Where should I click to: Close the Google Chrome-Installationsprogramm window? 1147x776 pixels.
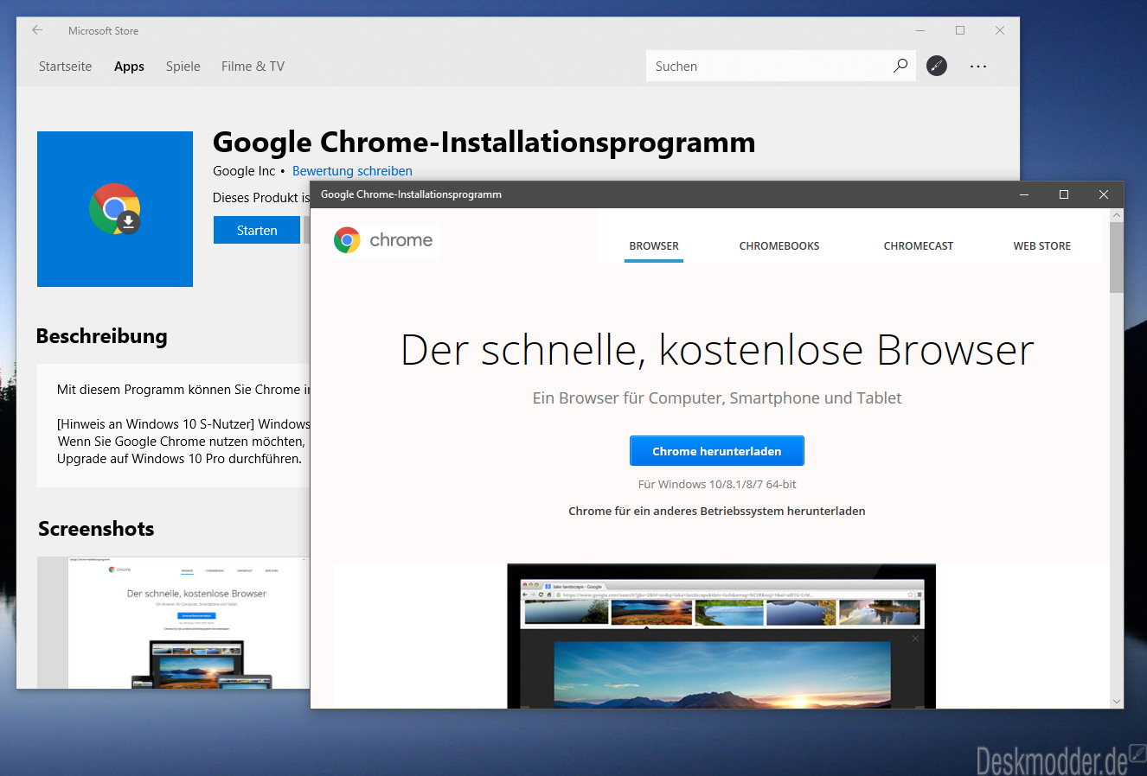pos(1104,194)
